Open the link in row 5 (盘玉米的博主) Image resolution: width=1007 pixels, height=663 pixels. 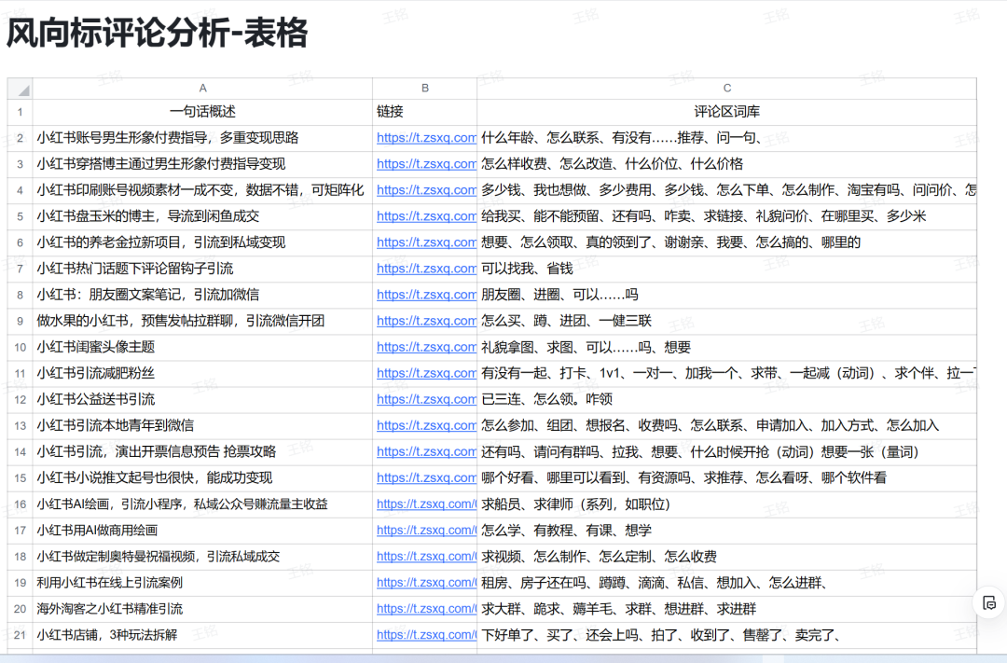click(426, 216)
